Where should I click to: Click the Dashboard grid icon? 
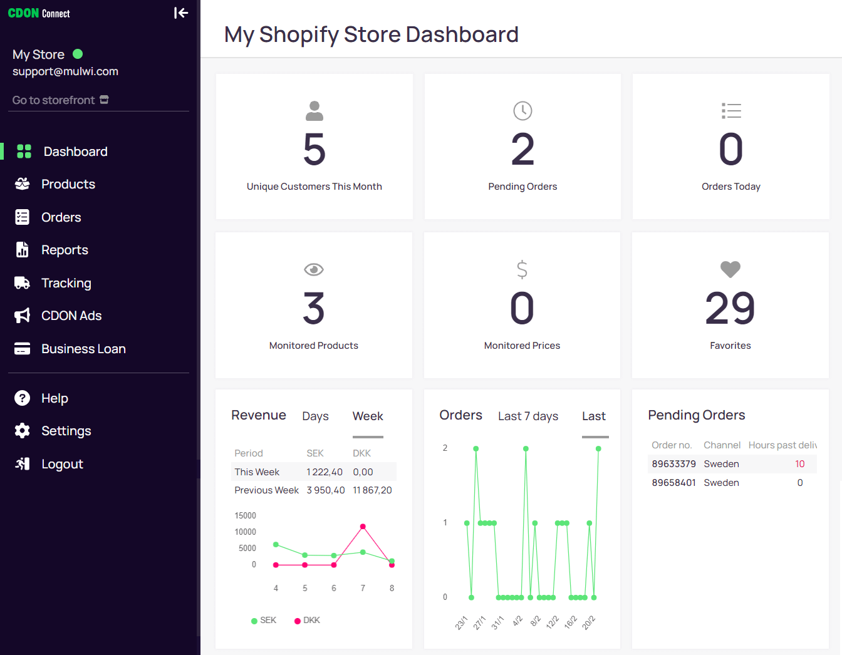coord(24,151)
